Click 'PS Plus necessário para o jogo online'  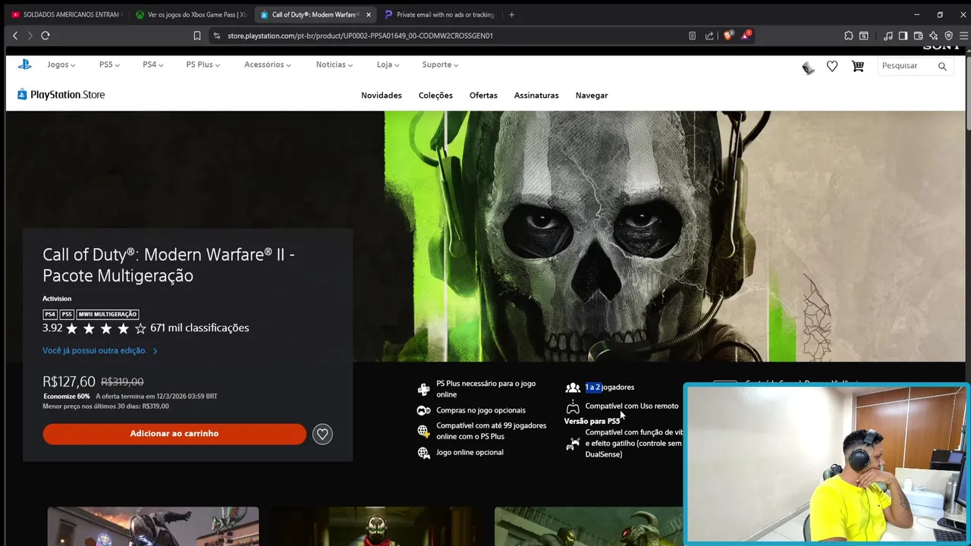(x=485, y=389)
